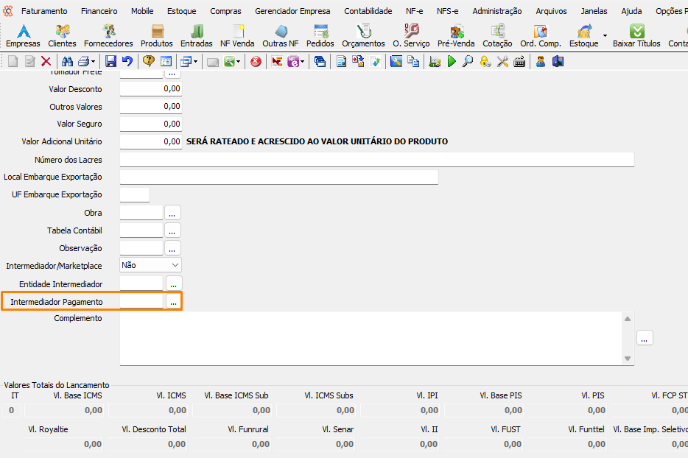Click the Observação lookup ellipsis button
The width and height of the screenshot is (688, 458).
point(172,248)
